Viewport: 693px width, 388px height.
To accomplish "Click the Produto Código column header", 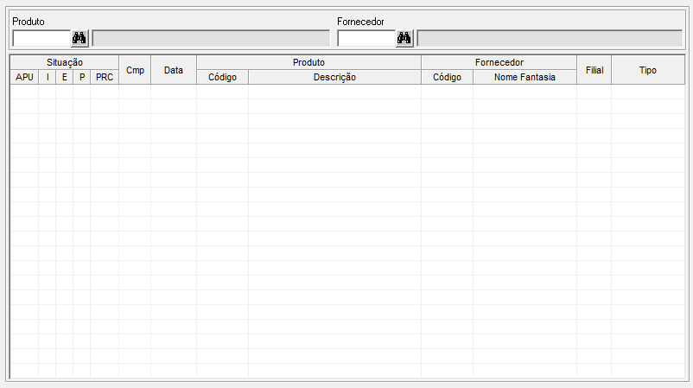I will point(222,77).
